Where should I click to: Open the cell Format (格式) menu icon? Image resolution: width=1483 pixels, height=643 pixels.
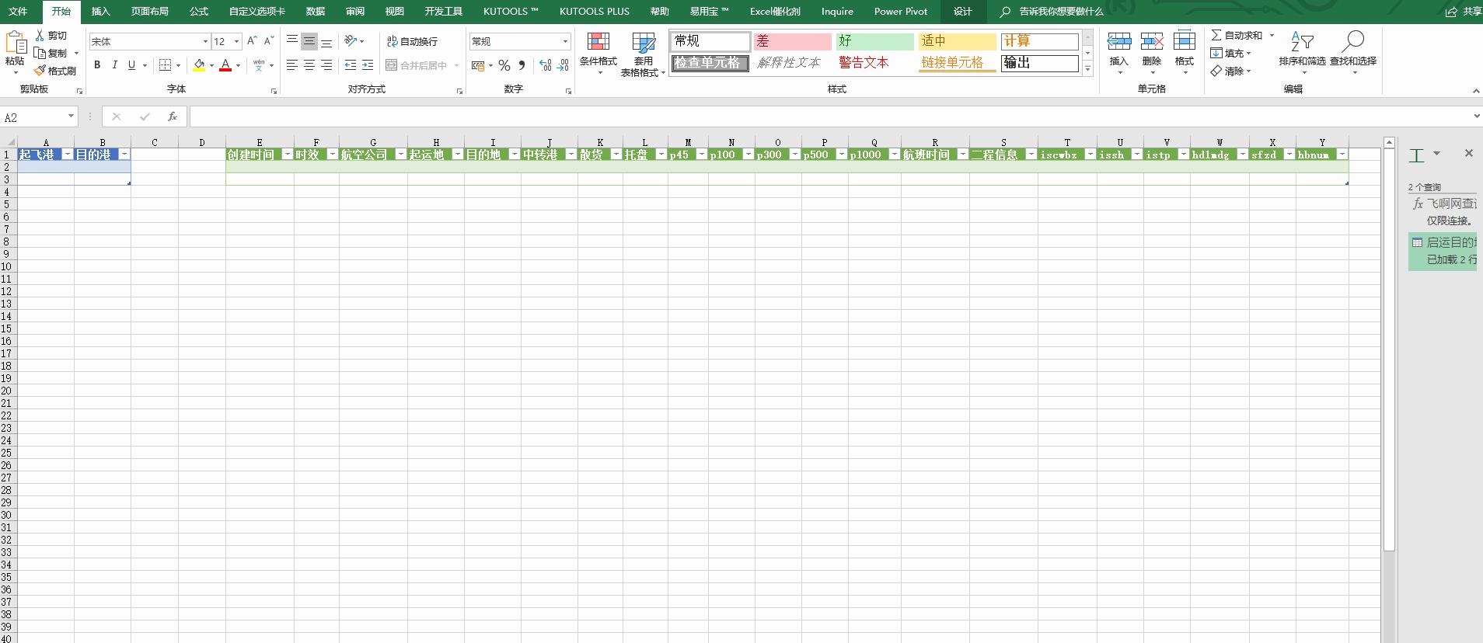1185,42
